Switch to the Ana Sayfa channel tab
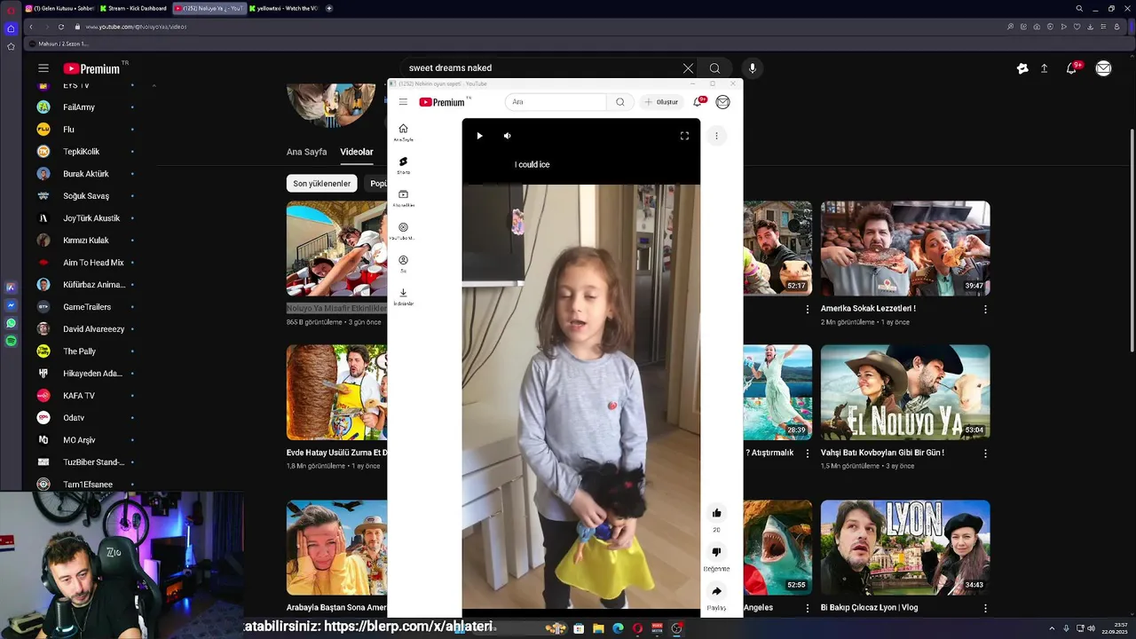Screen dimensions: 1136x639 coord(306,152)
